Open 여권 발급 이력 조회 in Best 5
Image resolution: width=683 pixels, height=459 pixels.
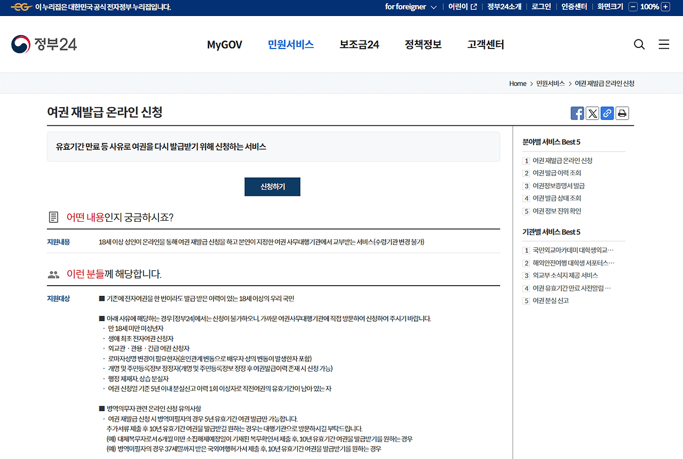(557, 173)
